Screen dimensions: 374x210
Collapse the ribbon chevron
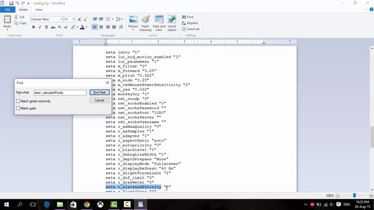(x=365, y=9)
